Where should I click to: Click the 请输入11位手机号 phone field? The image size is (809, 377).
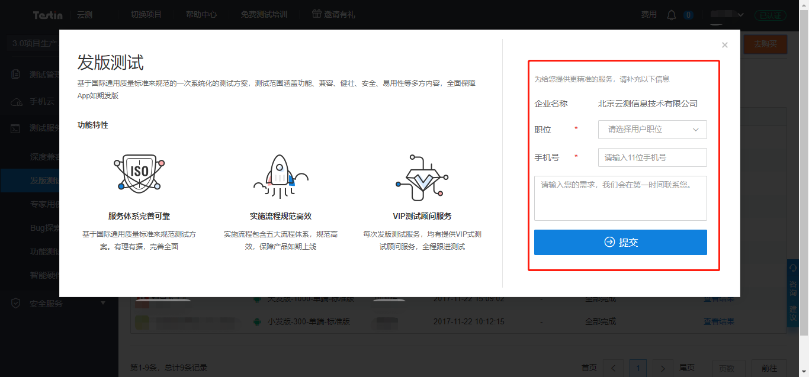coord(653,157)
